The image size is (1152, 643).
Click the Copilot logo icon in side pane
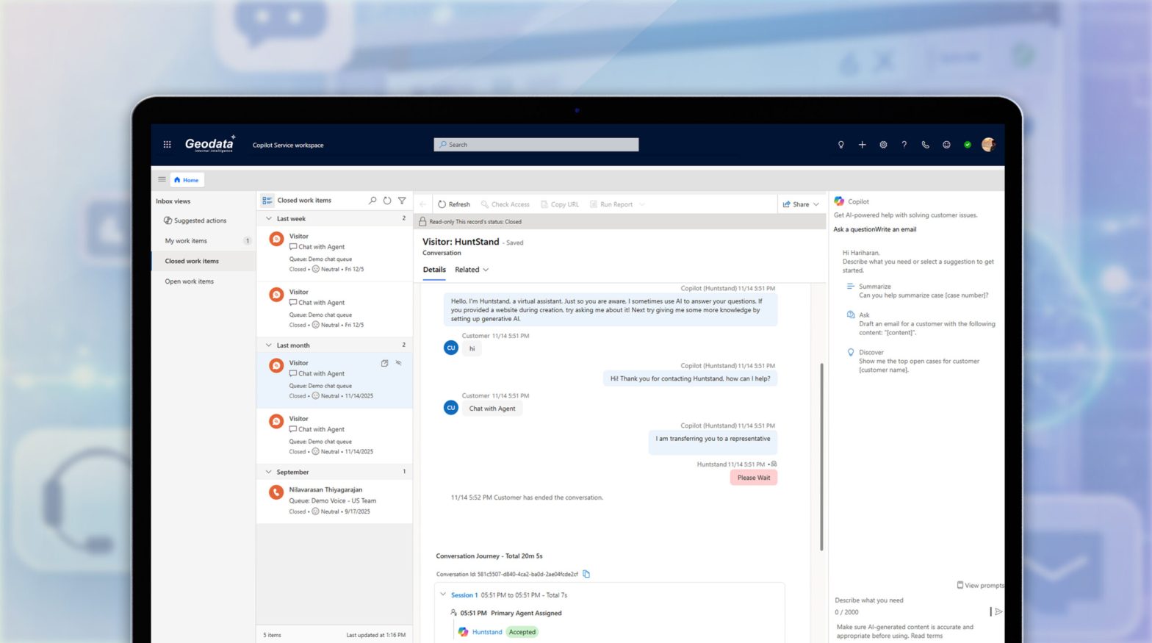(x=839, y=201)
